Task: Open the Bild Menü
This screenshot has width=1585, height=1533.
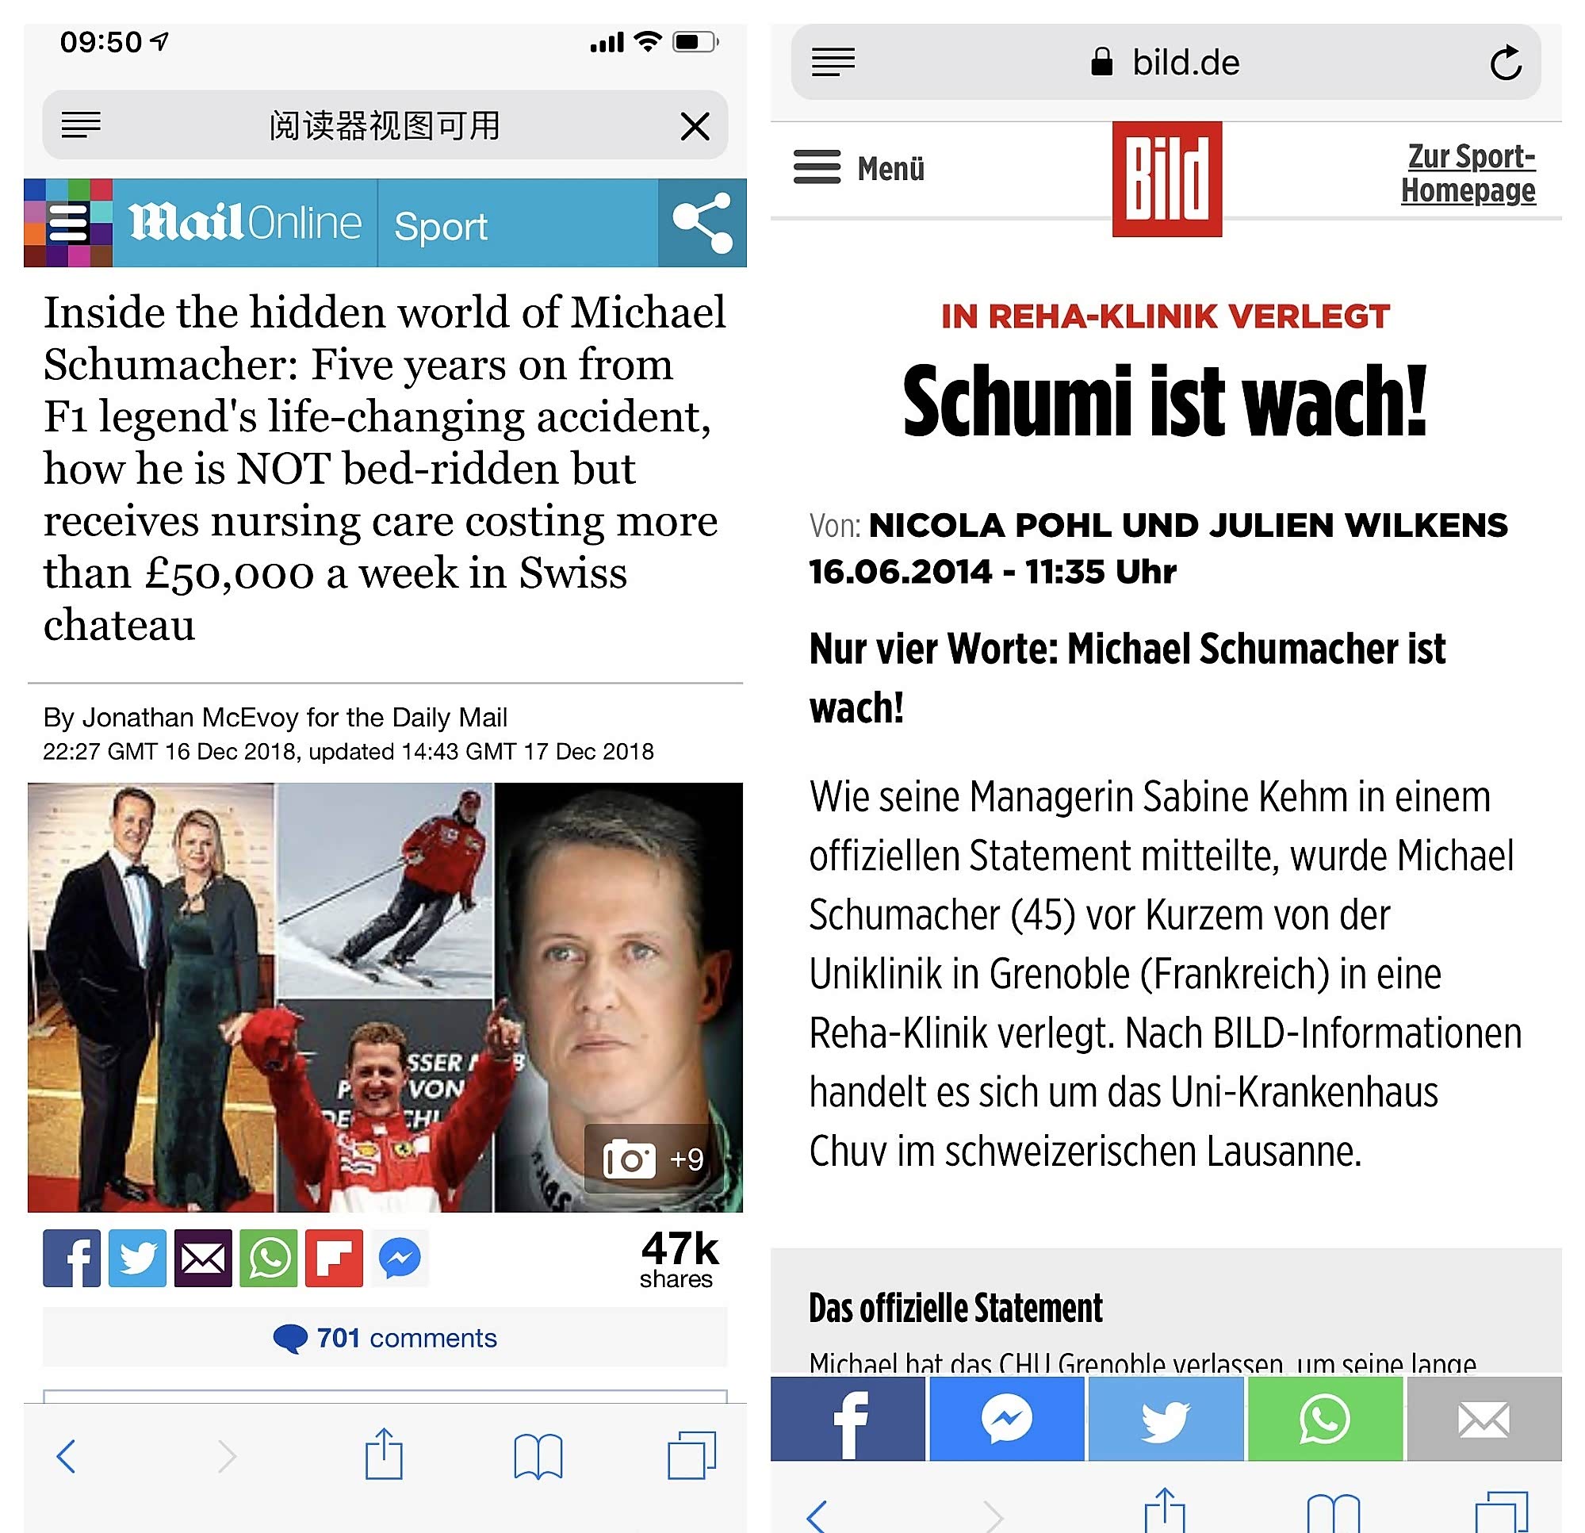Action: [859, 168]
